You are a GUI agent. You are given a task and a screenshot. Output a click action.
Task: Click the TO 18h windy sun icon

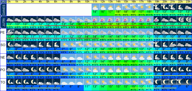coord(149,82)
